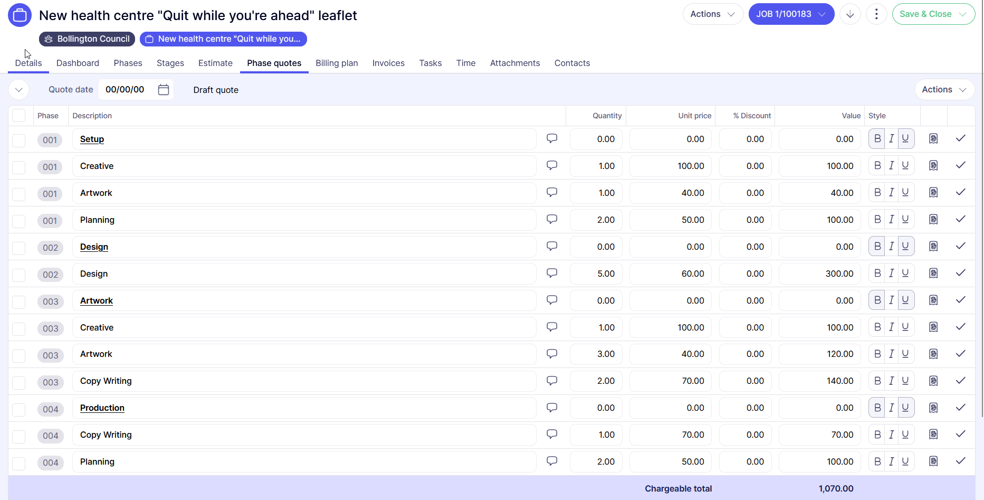Image resolution: width=984 pixels, height=500 pixels.
Task: Click the checkmark on the Production row
Action: [961, 408]
